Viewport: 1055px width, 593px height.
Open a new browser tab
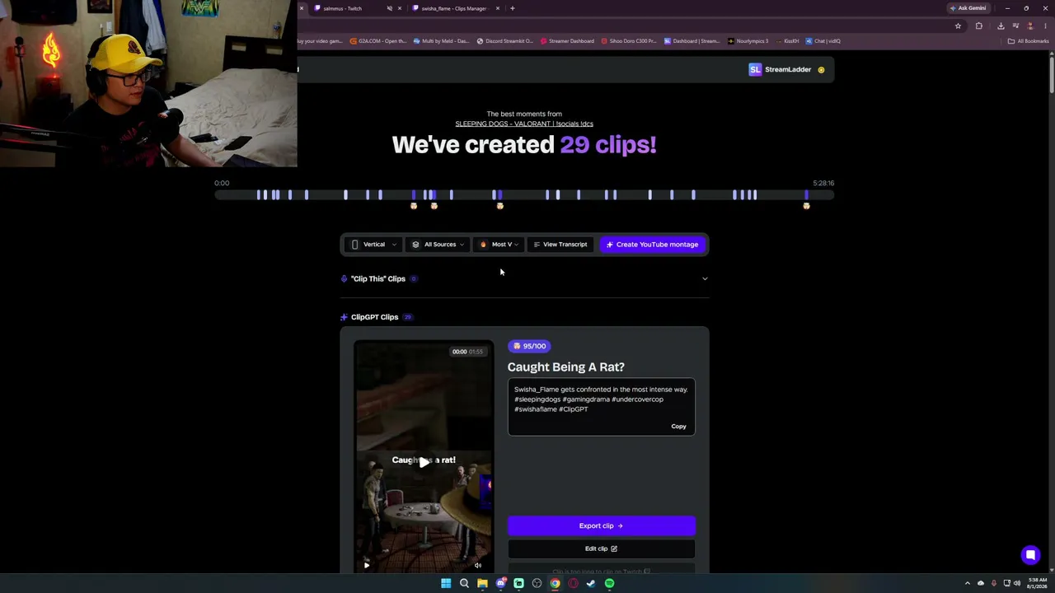pyautogui.click(x=512, y=8)
